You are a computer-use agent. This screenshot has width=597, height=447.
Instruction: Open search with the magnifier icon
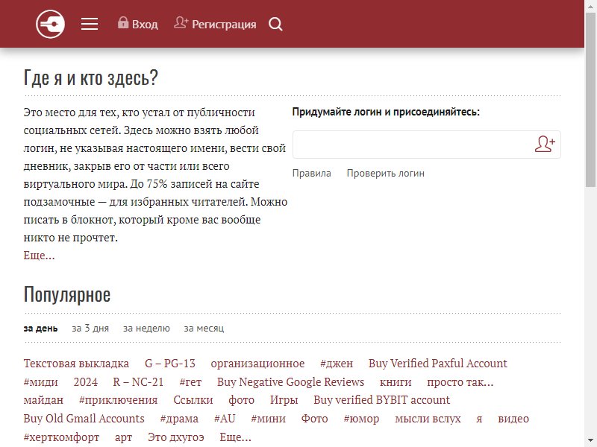click(x=275, y=25)
